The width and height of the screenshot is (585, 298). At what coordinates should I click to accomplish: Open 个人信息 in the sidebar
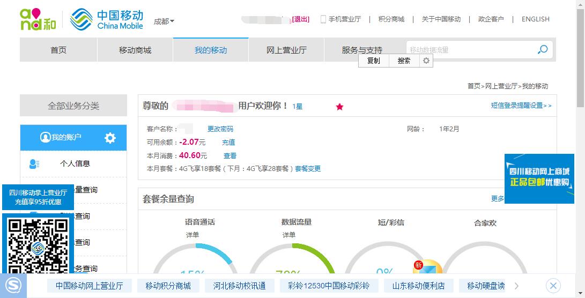pos(75,163)
